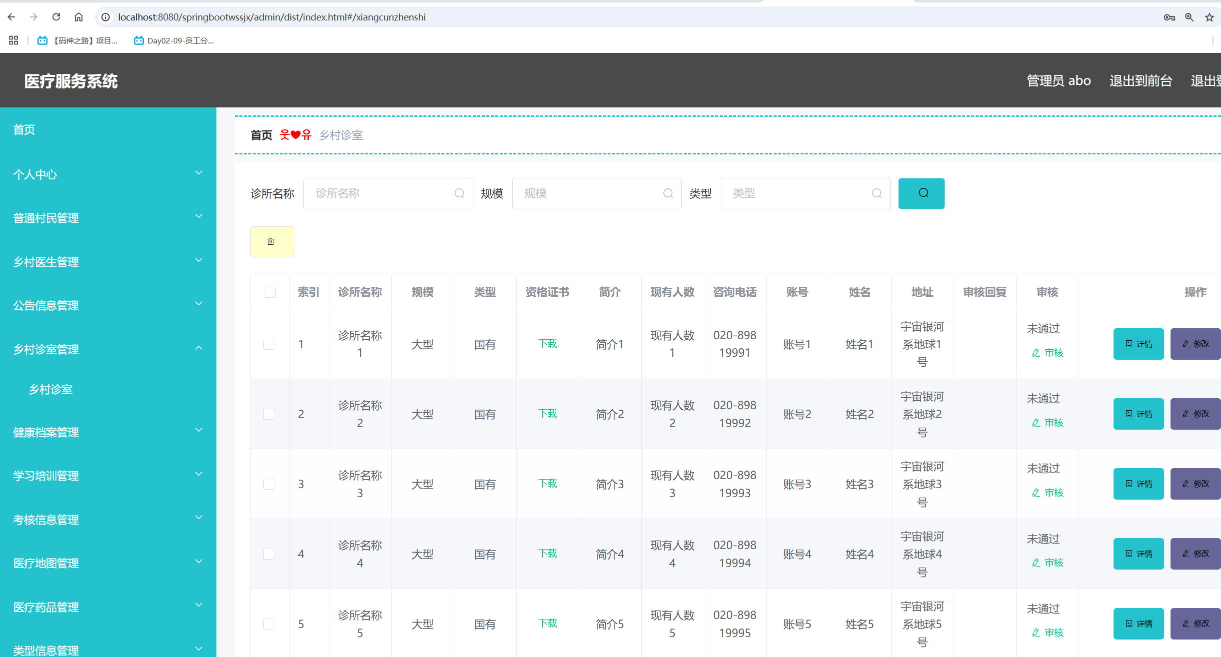
Task: Click the browser address bar URL
Action: pos(272,17)
